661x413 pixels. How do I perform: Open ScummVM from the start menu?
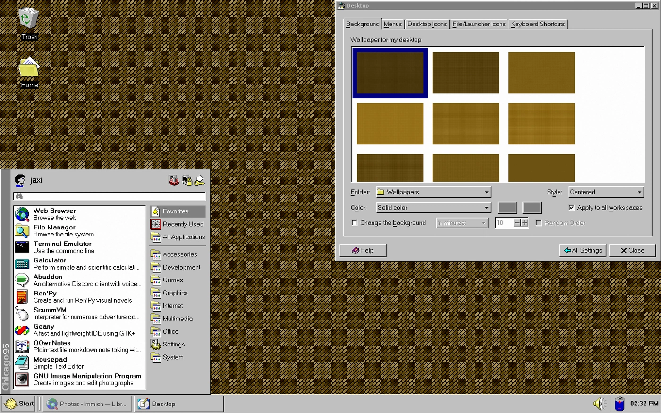click(79, 313)
